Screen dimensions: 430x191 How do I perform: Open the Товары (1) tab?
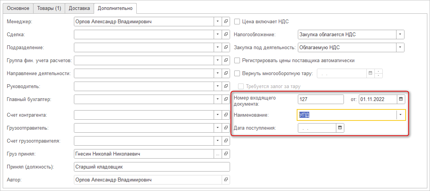tap(49, 8)
